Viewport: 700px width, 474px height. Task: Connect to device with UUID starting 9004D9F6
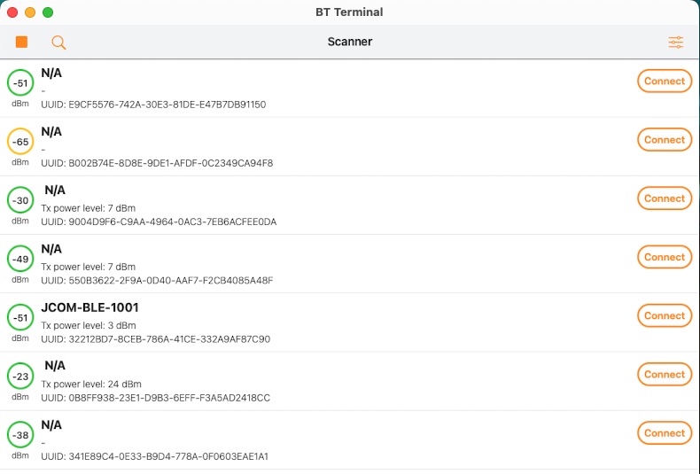pyautogui.click(x=664, y=198)
